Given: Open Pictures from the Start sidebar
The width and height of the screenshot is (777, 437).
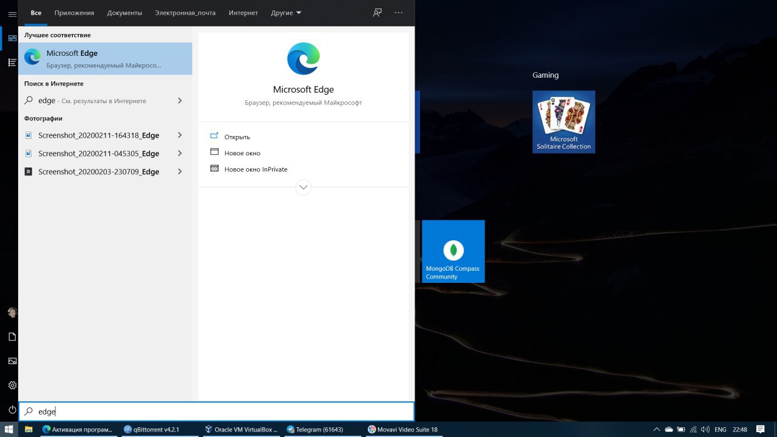Looking at the screenshot, I should 12,361.
